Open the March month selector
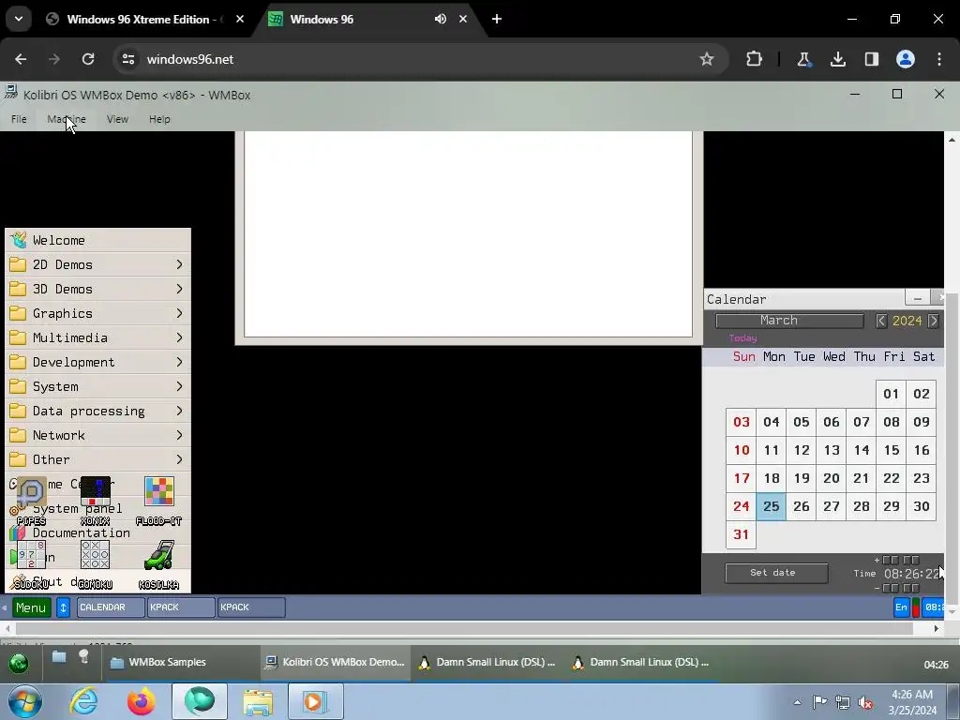The height and width of the screenshot is (720, 960). (x=789, y=321)
